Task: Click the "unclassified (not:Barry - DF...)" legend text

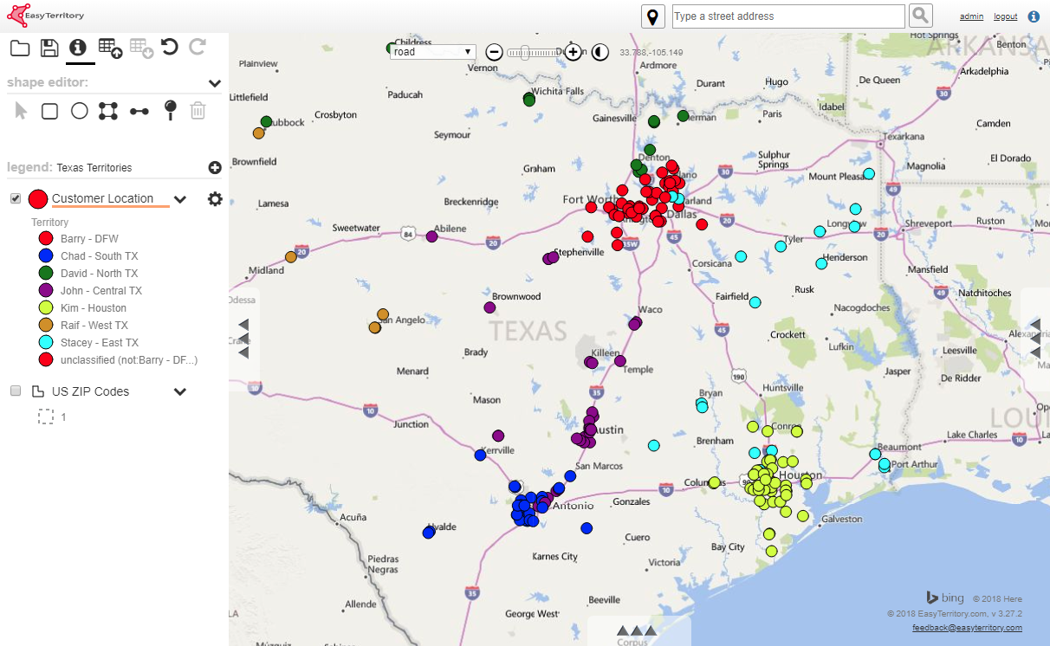Action: point(129,360)
